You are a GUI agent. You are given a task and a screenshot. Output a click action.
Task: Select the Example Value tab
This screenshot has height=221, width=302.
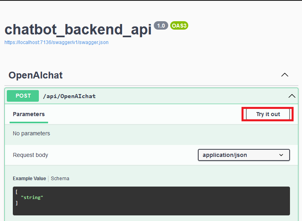coord(29,179)
